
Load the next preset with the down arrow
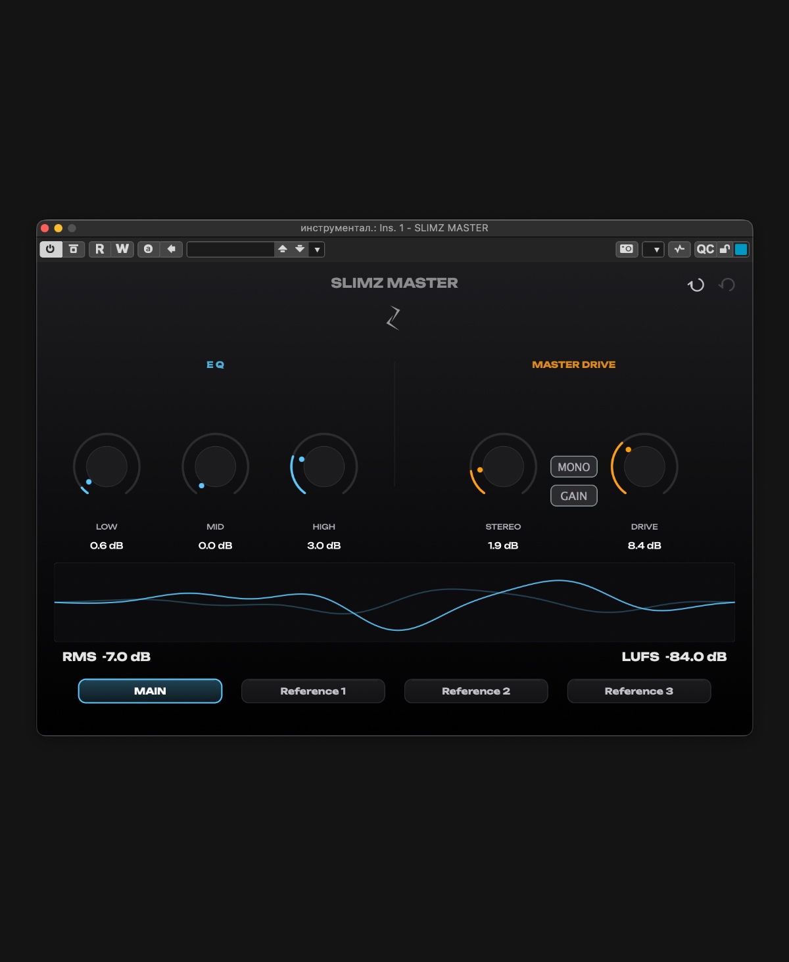tap(300, 249)
